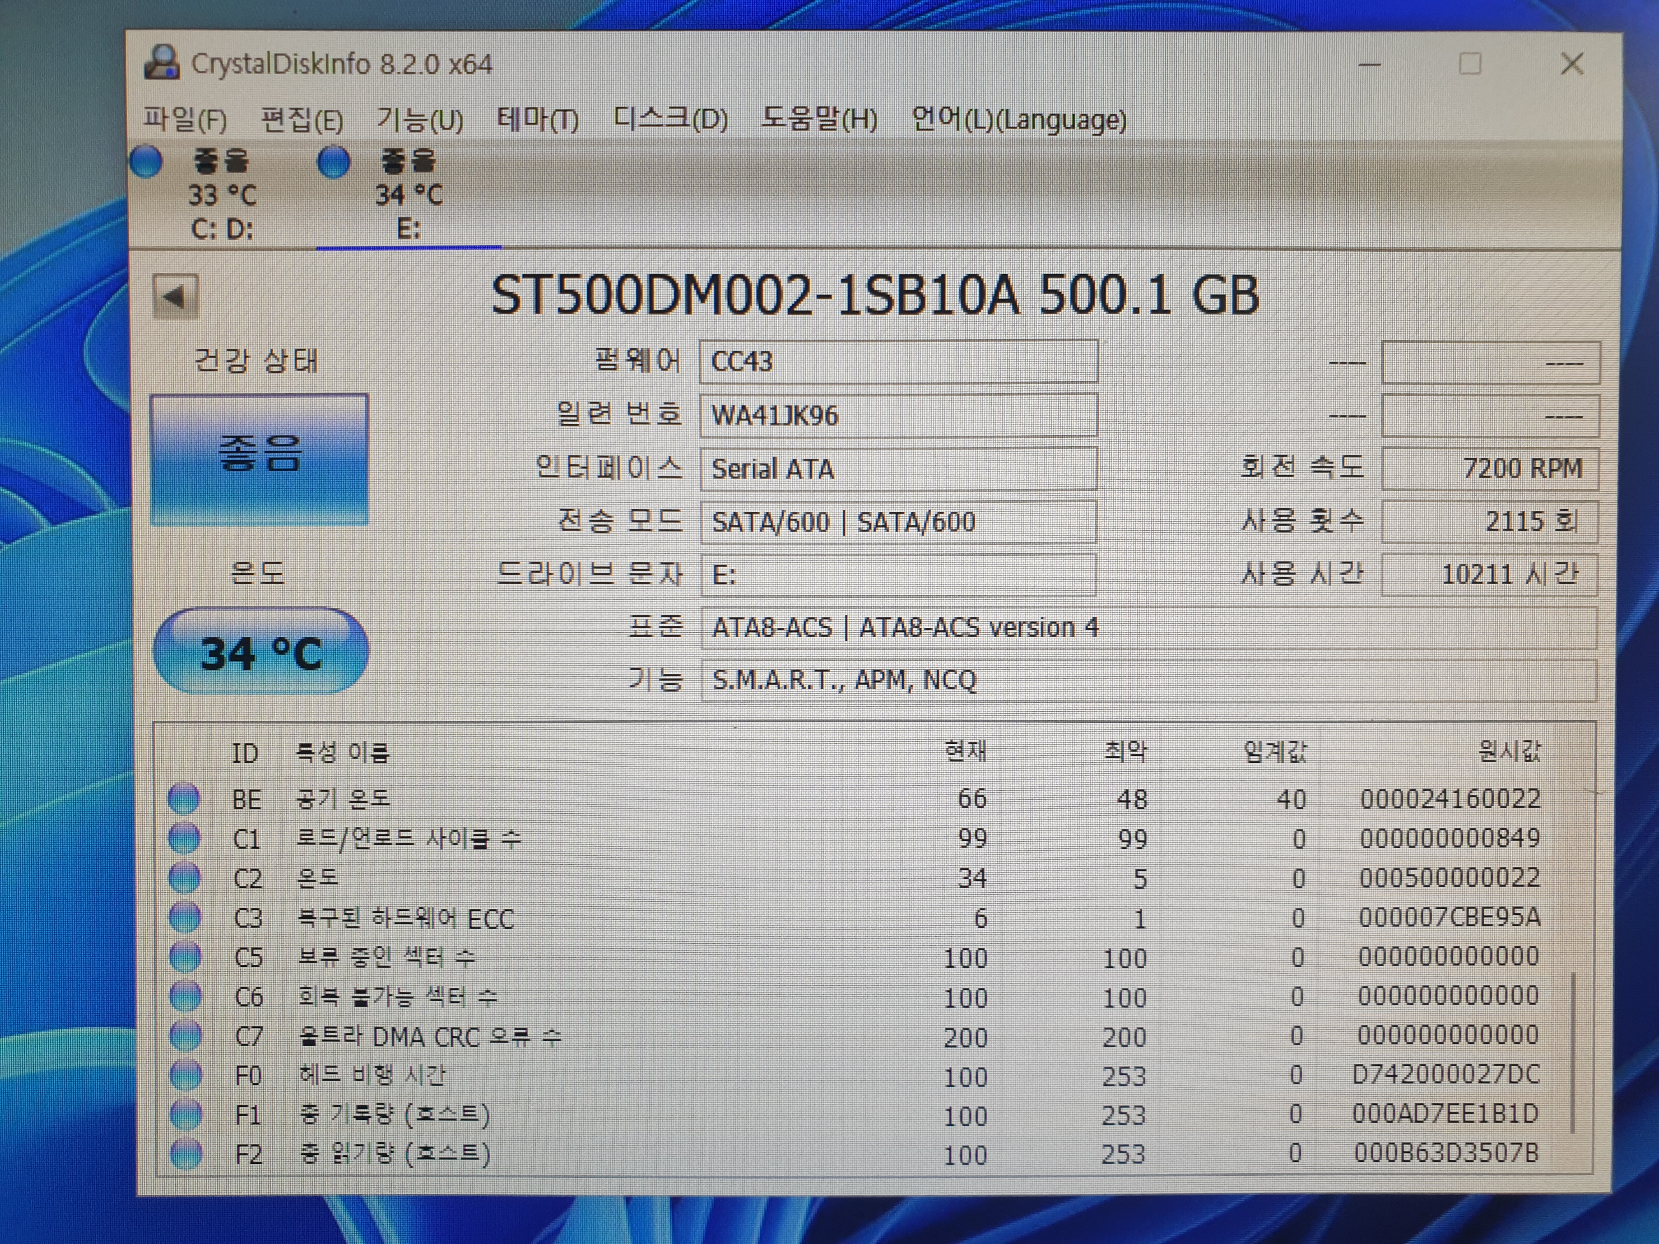This screenshot has width=1659, height=1244.
Task: Select raw value 000500000022
Action: (x=1450, y=877)
